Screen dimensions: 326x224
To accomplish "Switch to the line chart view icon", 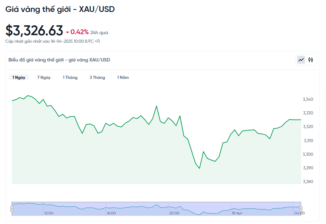I will point(301,60).
